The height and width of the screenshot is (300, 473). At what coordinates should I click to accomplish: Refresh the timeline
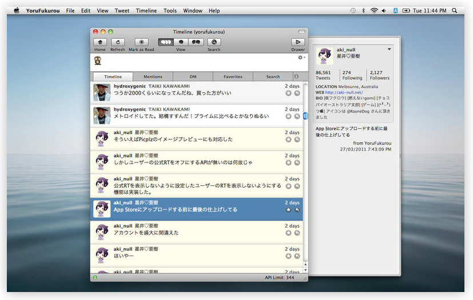coord(117,42)
